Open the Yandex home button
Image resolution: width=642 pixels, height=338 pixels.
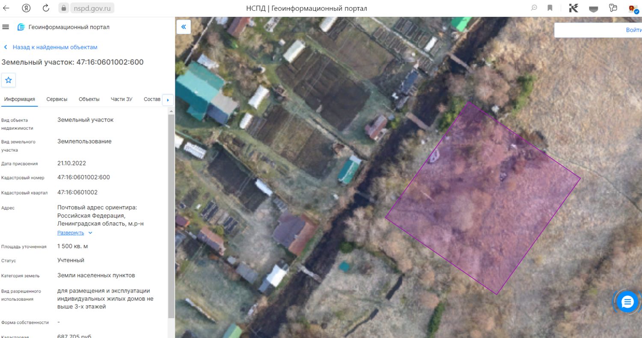click(26, 8)
